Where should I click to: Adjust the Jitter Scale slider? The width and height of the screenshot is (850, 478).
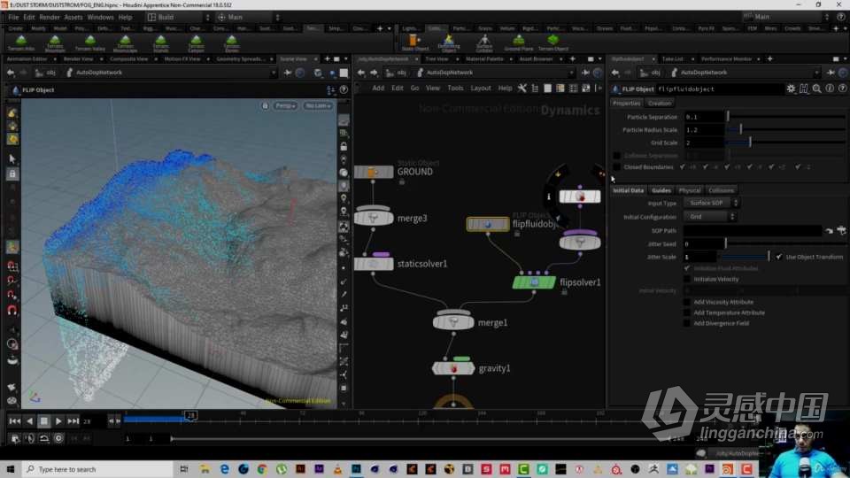[746, 257]
